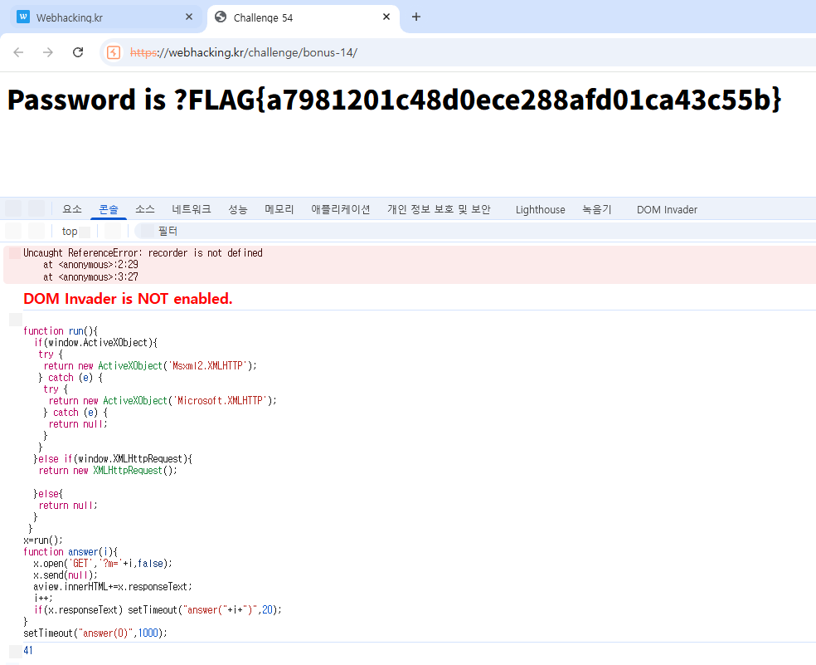Open the 네트워크 (Network) tab
Image resolution: width=816 pixels, height=665 pixels.
[x=192, y=209]
